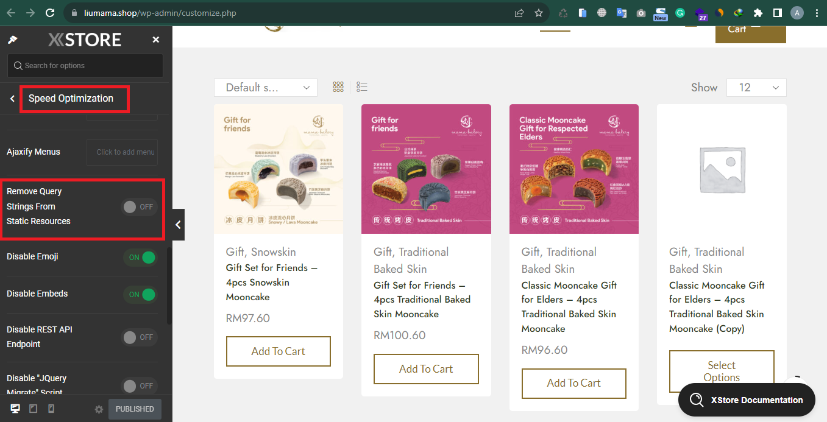Viewport: 827px width, 422px height.
Task: Switch to grid view layout
Action: pos(338,87)
